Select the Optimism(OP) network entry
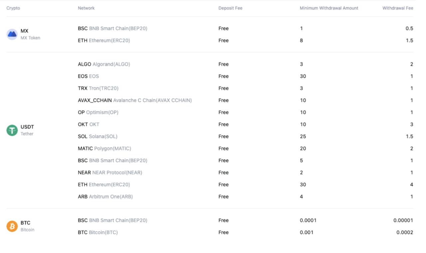Image resolution: width=426 pixels, height=253 pixels. coord(98,112)
